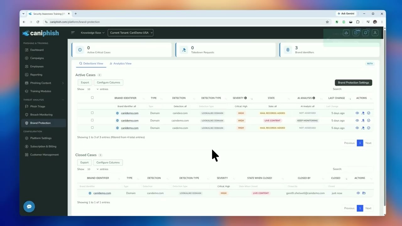Open browser Extensions puzzle icon
The image size is (402, 226).
pyautogui.click(x=358, y=22)
